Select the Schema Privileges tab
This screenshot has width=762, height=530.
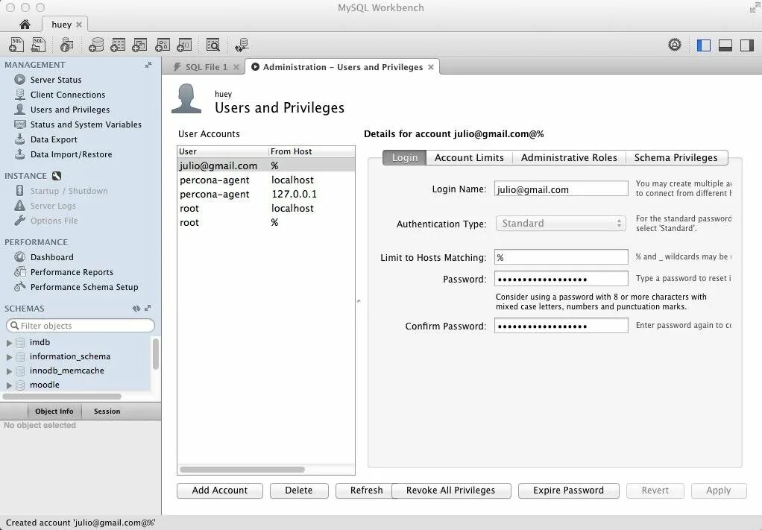click(x=676, y=157)
